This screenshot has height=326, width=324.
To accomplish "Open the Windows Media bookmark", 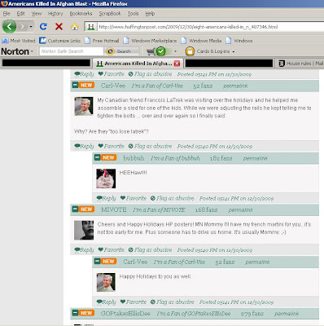I will 201,41.
